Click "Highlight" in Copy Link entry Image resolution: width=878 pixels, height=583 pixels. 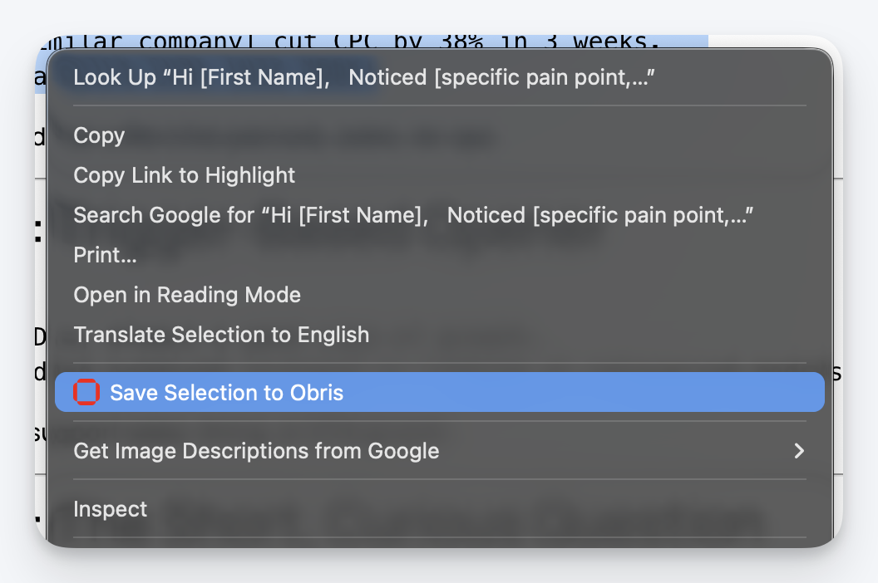coord(250,175)
